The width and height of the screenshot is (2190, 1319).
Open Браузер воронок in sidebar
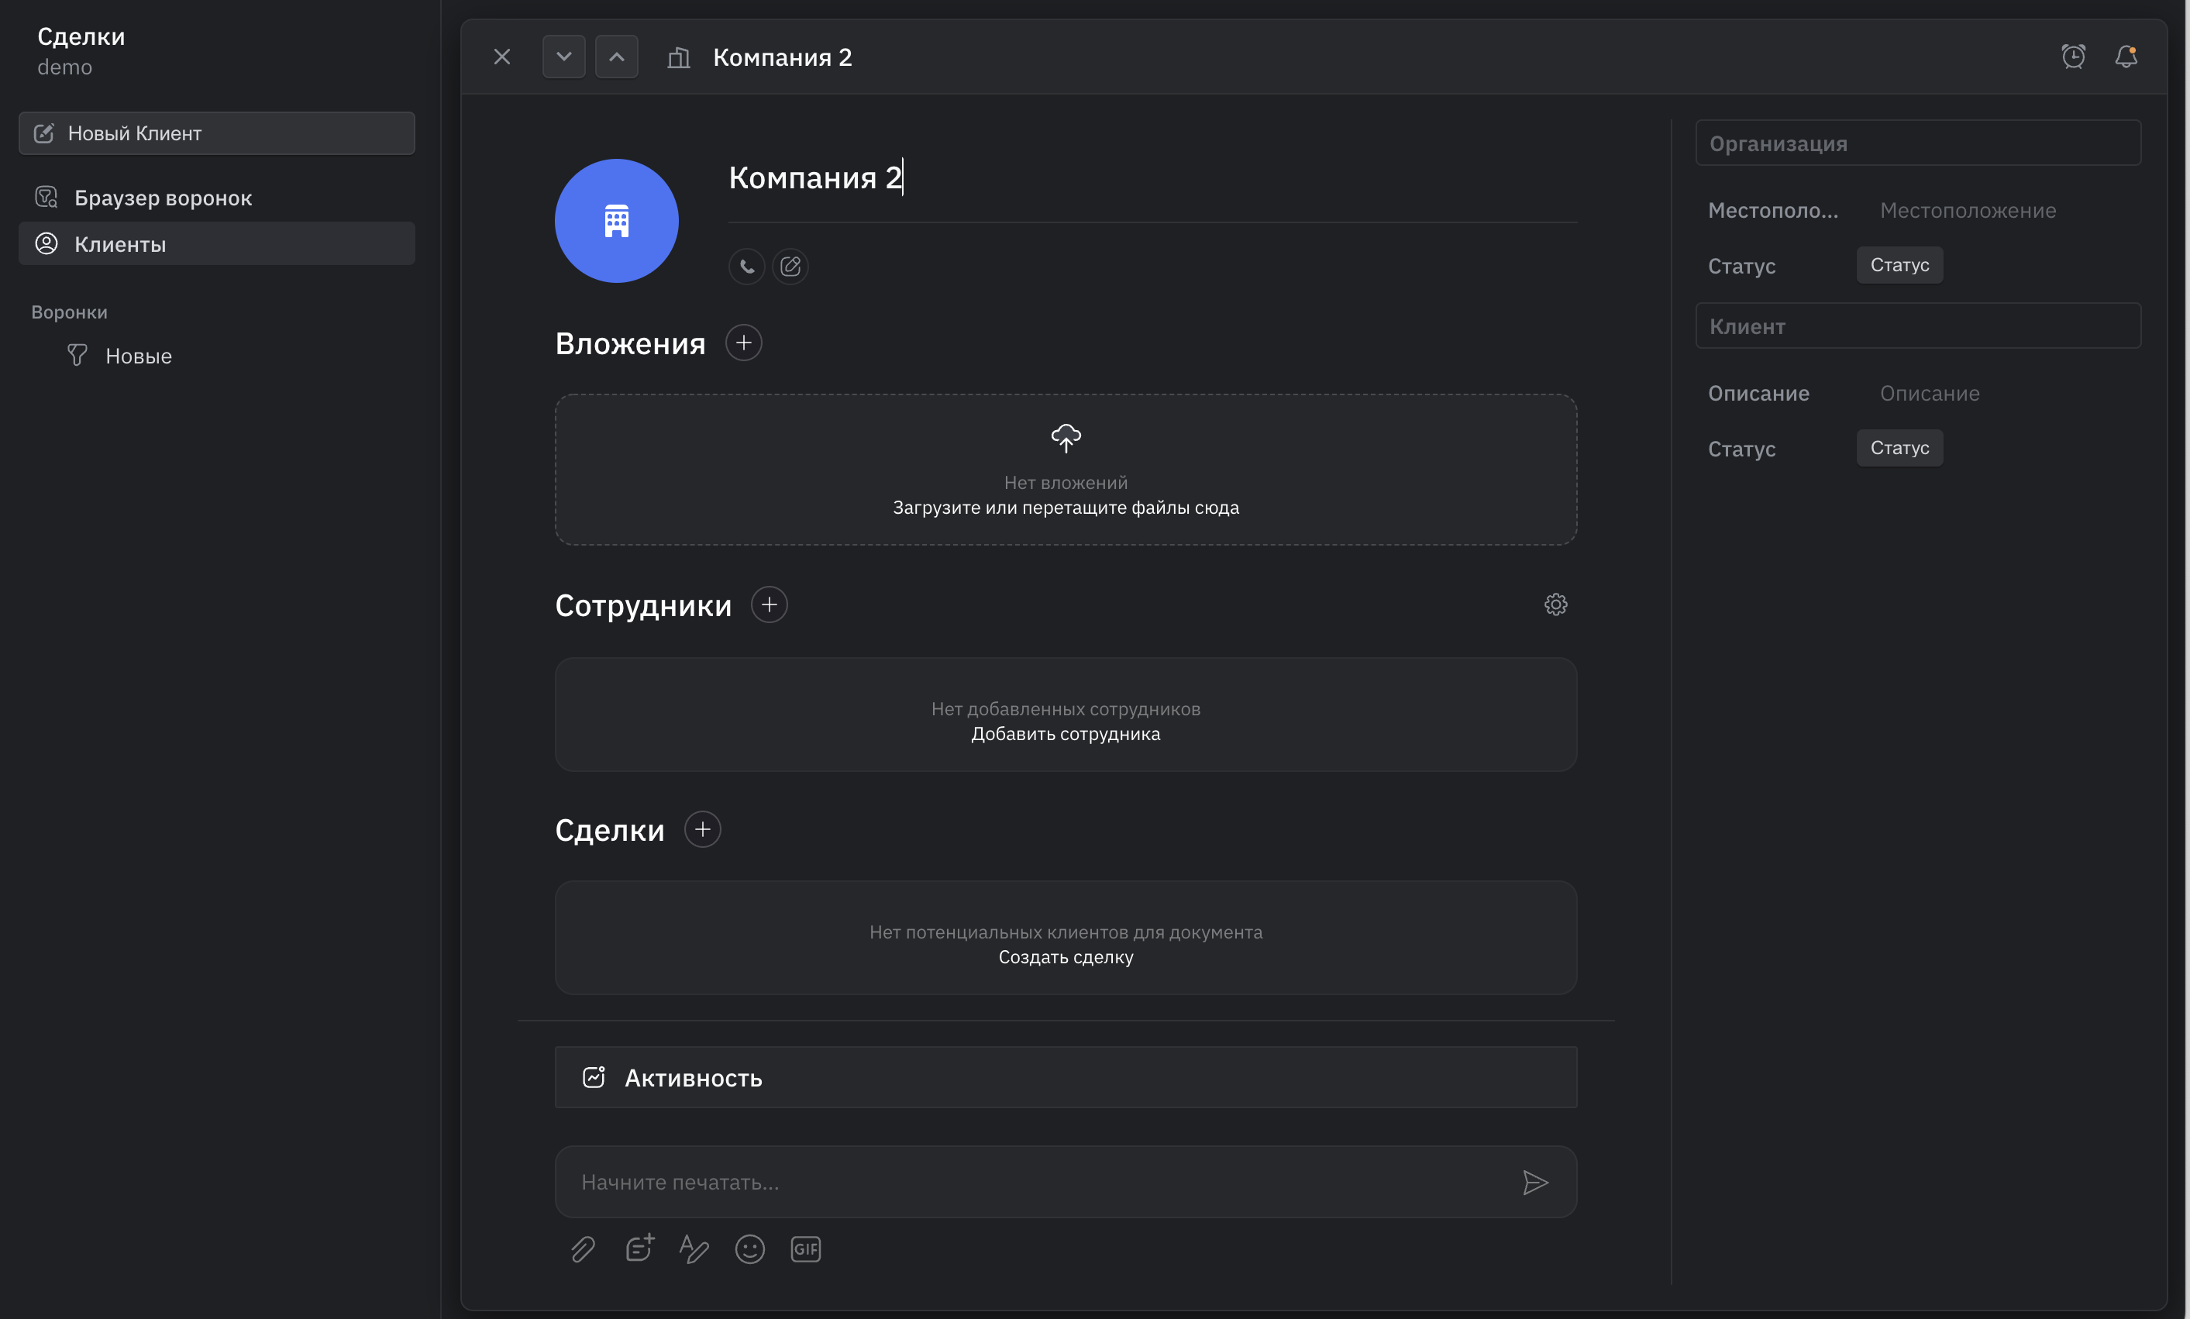pos(217,198)
